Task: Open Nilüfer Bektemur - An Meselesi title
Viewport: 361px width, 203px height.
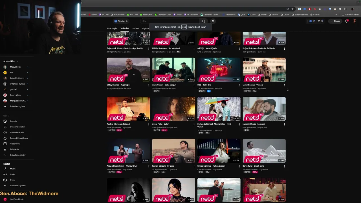Action: coord(166,48)
